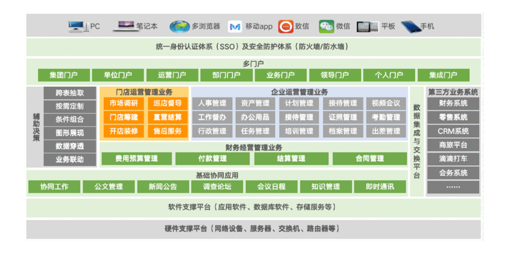Click the 统一身份认证体系 SSO bar
Screen dimensions: 507x253
253,47
